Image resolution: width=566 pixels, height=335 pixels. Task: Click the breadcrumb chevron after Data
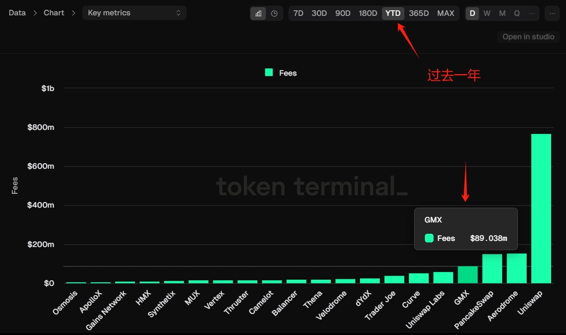coord(35,13)
